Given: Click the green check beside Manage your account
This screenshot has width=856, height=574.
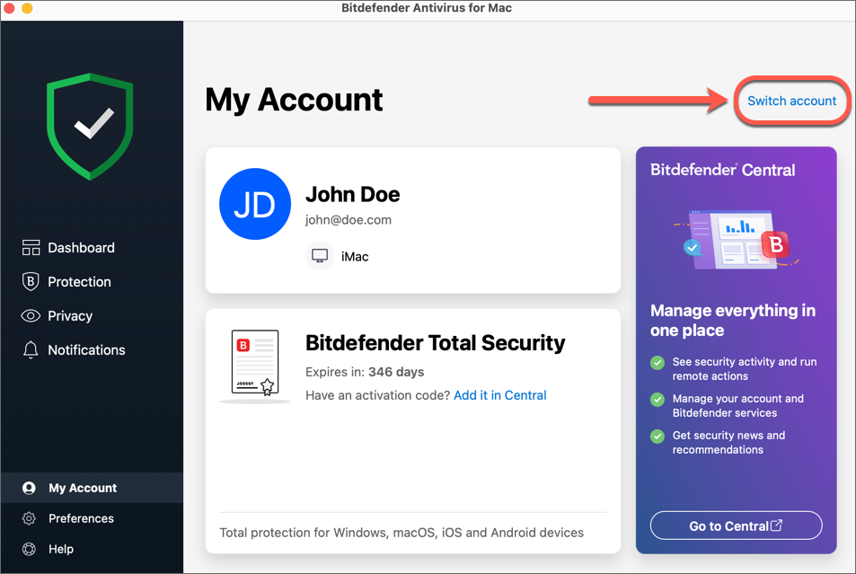Looking at the screenshot, I should tap(657, 400).
